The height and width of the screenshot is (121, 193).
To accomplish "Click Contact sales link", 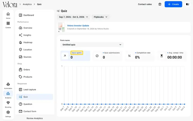I will click(145, 4).
